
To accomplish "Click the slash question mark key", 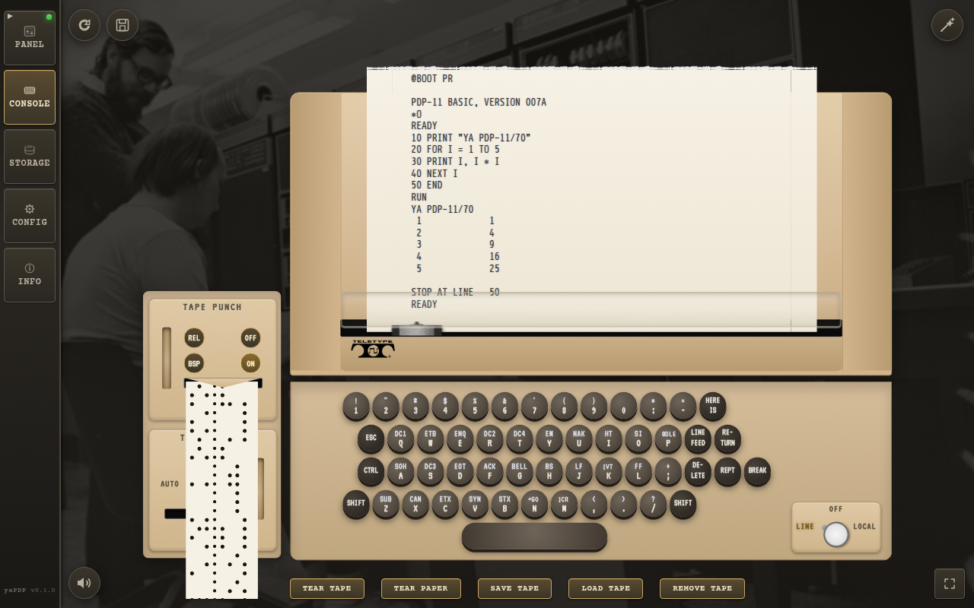I will [654, 504].
